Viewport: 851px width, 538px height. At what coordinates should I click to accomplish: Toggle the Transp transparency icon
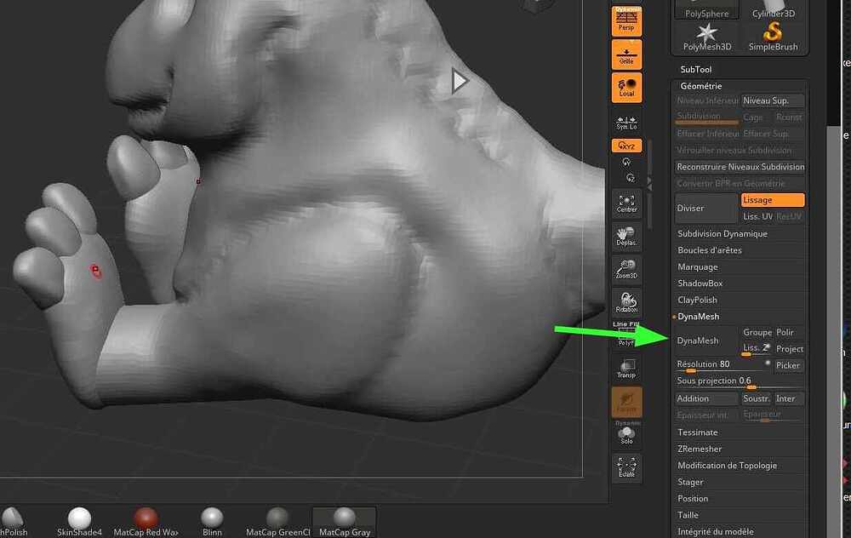(x=626, y=369)
